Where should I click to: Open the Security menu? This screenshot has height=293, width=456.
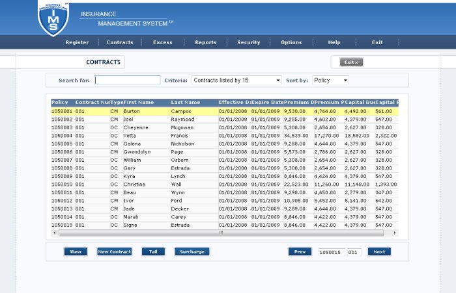pos(249,42)
